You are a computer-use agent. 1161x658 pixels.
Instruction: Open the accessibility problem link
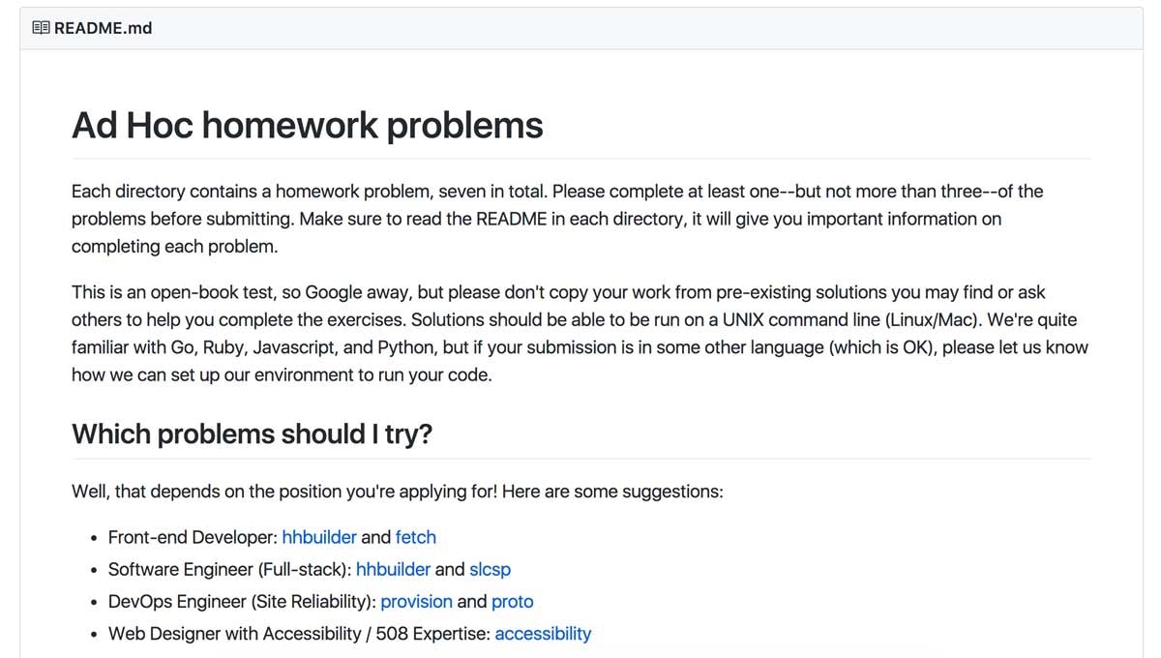(x=543, y=635)
